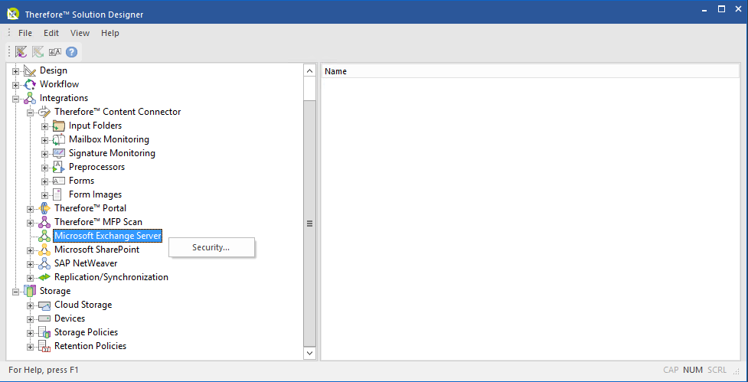Screen dimensions: 748x382
Task: Select the Forms tree item label
Action: point(82,181)
